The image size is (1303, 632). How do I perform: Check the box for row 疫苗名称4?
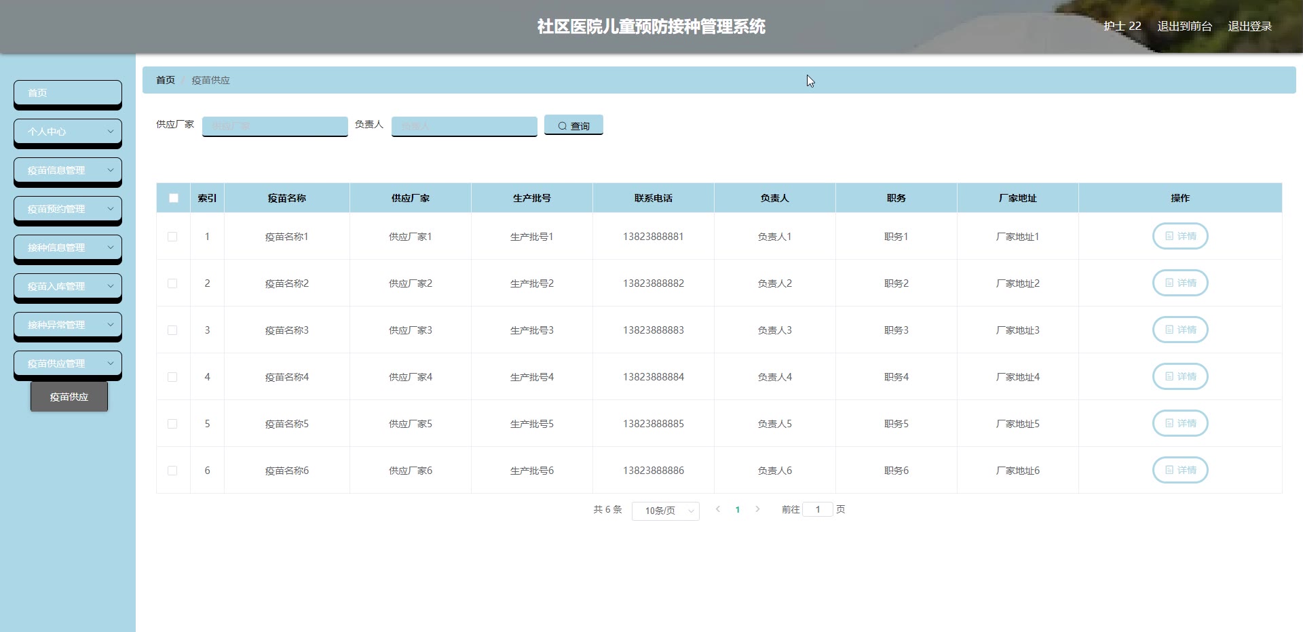(172, 377)
